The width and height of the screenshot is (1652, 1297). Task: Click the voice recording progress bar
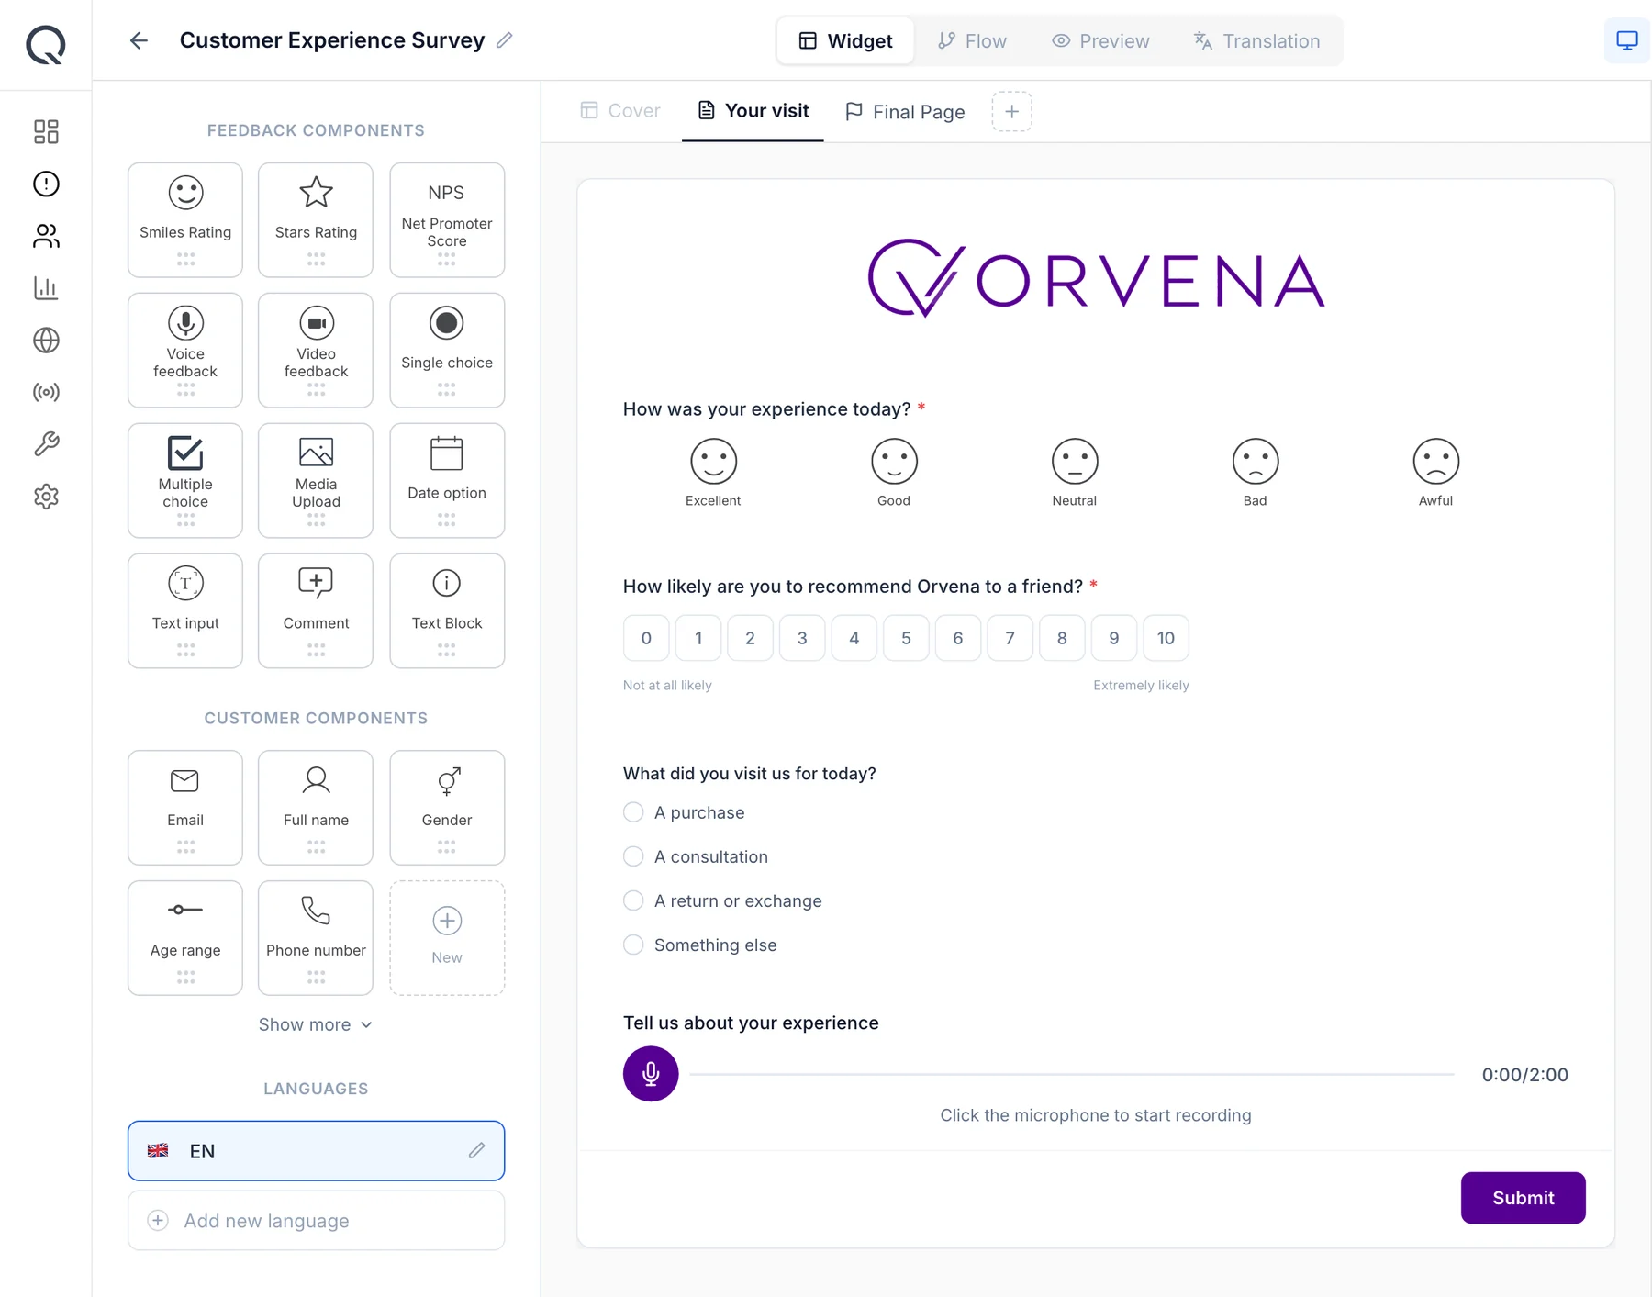[x=1072, y=1073]
